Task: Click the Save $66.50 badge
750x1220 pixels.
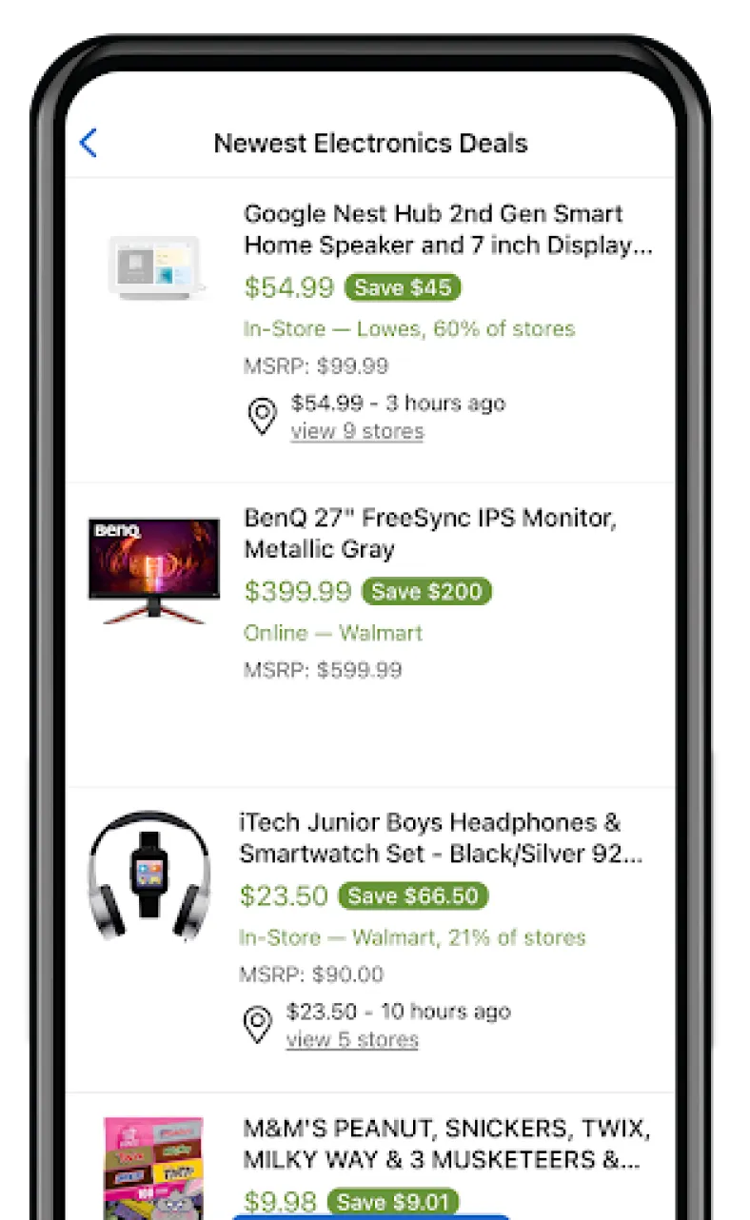Action: point(413,895)
